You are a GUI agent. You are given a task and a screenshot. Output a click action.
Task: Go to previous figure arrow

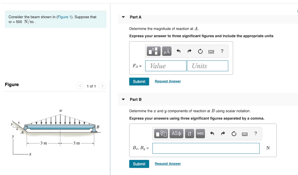80,86
